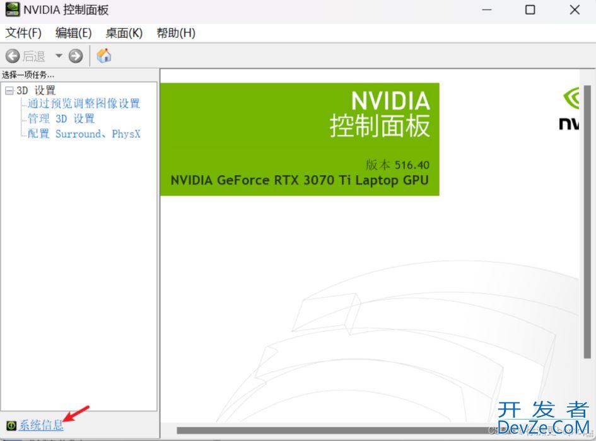Click the horizontal scrollbar thumb
Image resolution: width=596 pixels, height=441 pixels.
tap(336, 430)
